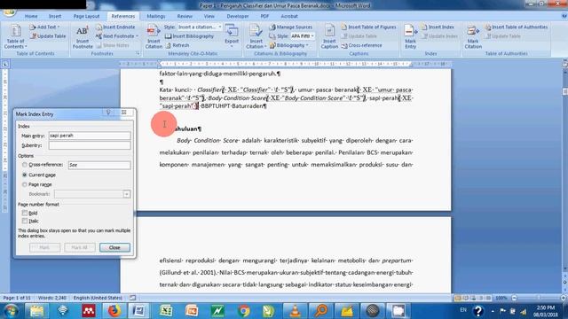Open Manage Sources
568x319 pixels.
(290, 27)
